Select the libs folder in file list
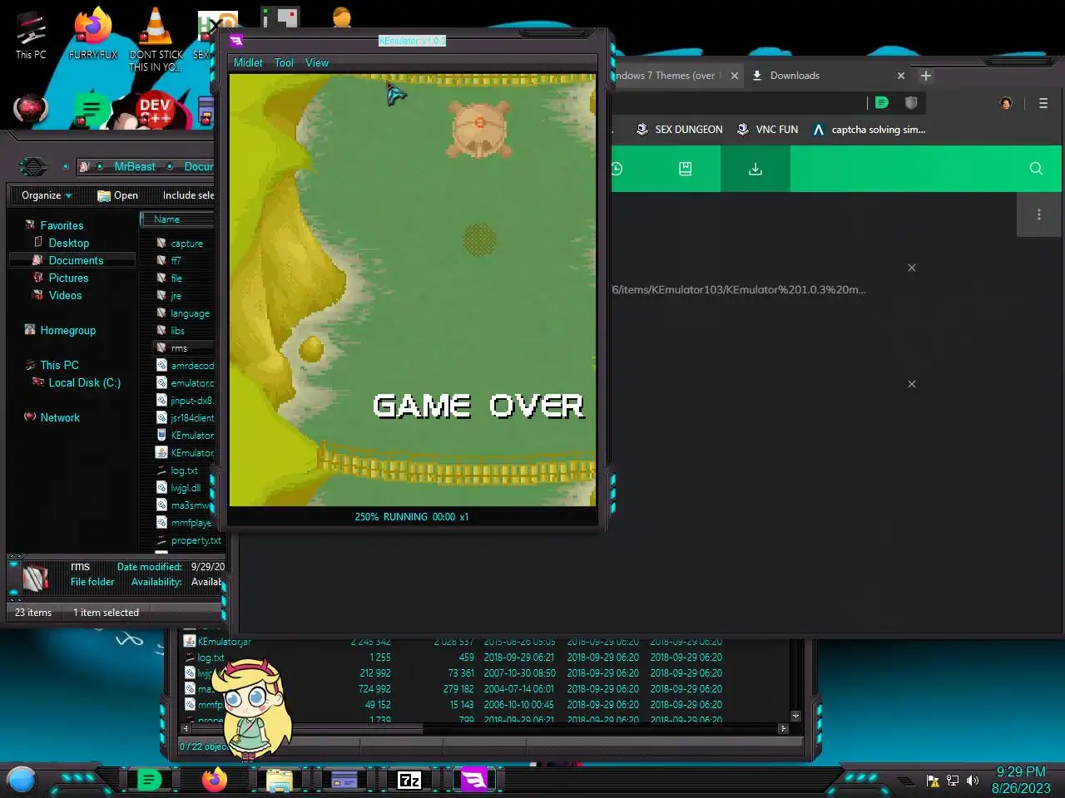Screen dimensions: 1065x798 pos(177,331)
